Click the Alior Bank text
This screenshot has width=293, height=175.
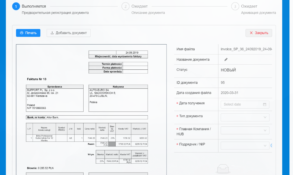[53, 117]
